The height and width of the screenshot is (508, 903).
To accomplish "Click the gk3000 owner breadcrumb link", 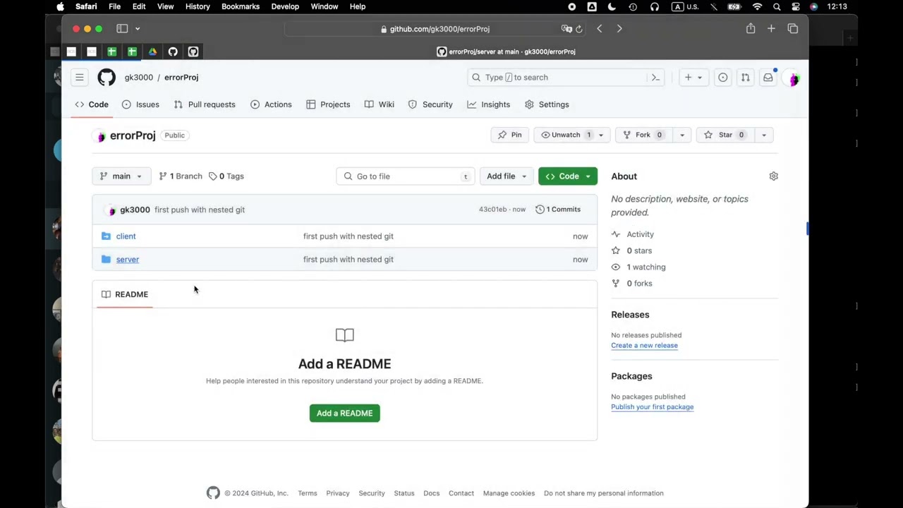I will (138, 78).
